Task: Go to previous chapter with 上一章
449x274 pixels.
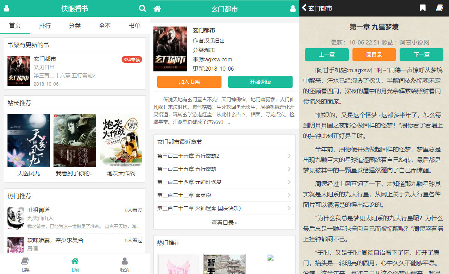Action: coord(327,55)
